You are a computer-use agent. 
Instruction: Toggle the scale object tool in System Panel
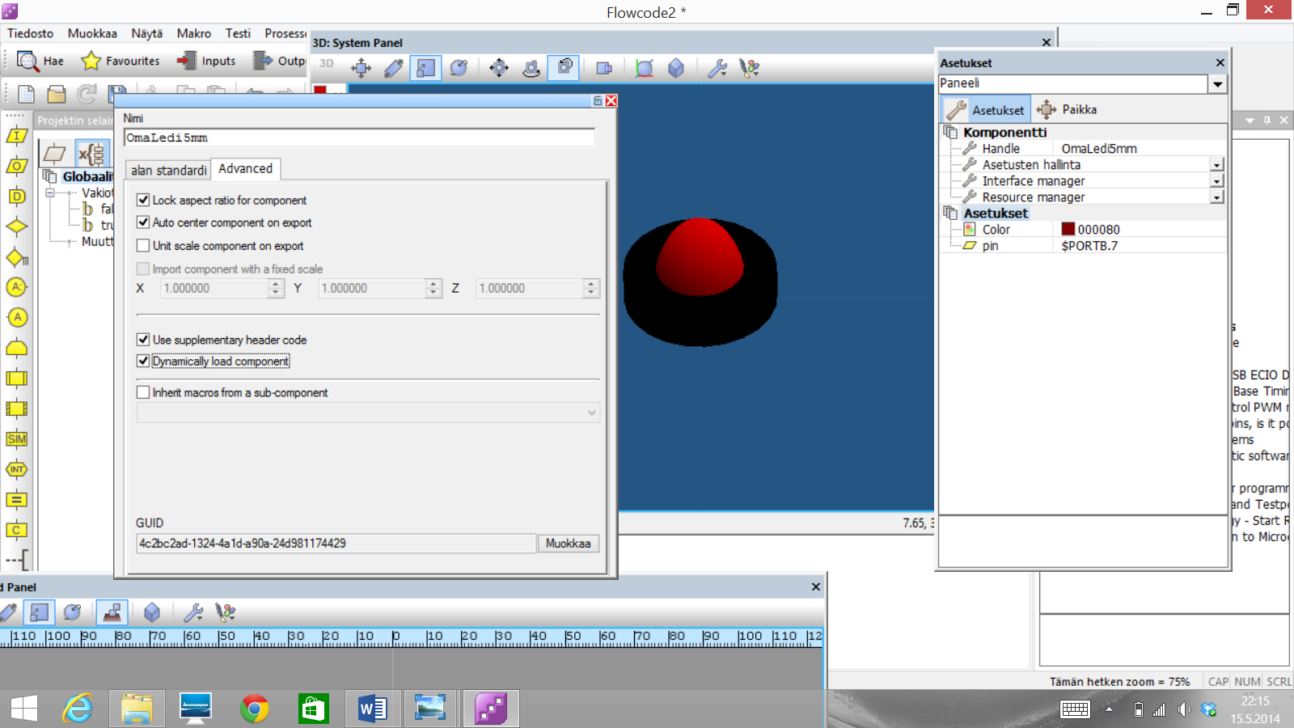point(426,69)
